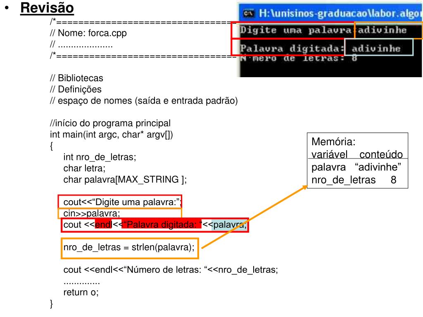The height and width of the screenshot is (317, 423).
Task: Click the '// Definições' comment line
Action: [x=76, y=89]
